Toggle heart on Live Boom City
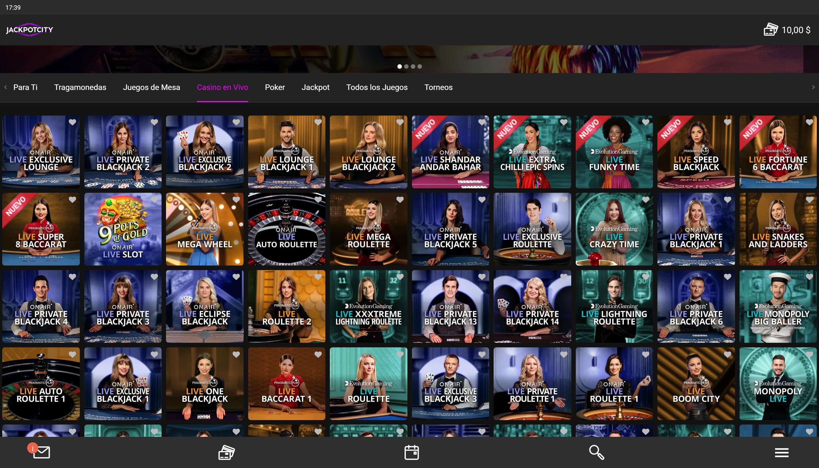Image resolution: width=819 pixels, height=468 pixels. tap(727, 354)
